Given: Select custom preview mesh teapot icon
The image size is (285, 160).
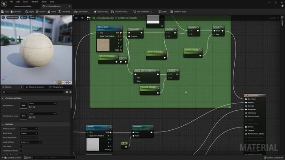Looking at the screenshot, I should (x=70, y=83).
